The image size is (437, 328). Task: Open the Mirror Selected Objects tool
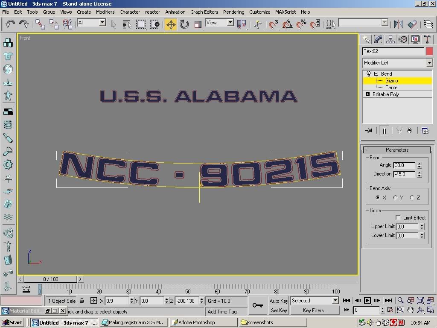(x=399, y=24)
